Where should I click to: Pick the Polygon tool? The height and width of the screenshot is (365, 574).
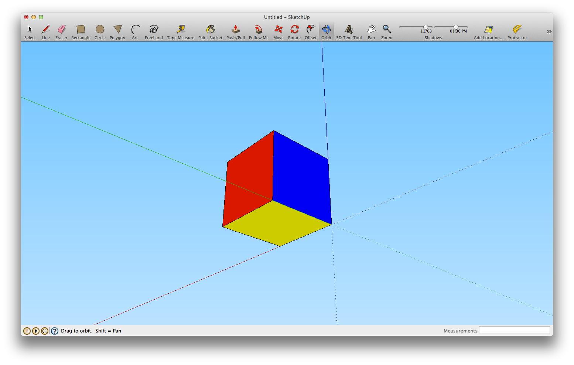117,30
